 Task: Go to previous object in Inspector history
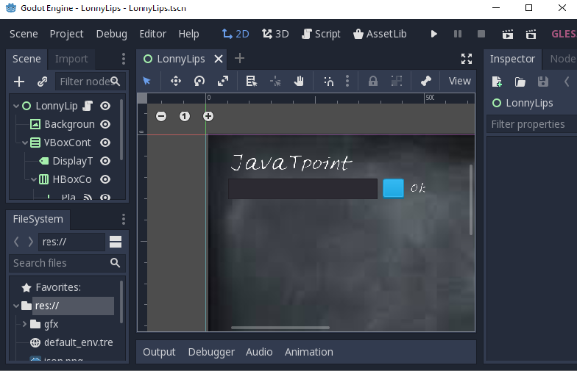567,82
